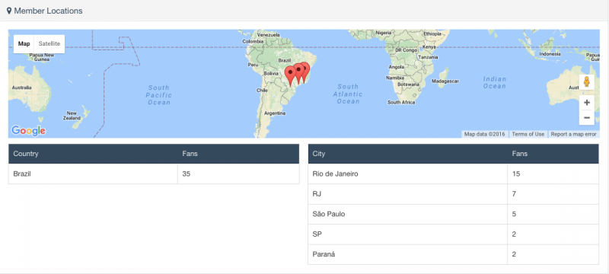Zoom out with the map minus button

[x=586, y=118]
